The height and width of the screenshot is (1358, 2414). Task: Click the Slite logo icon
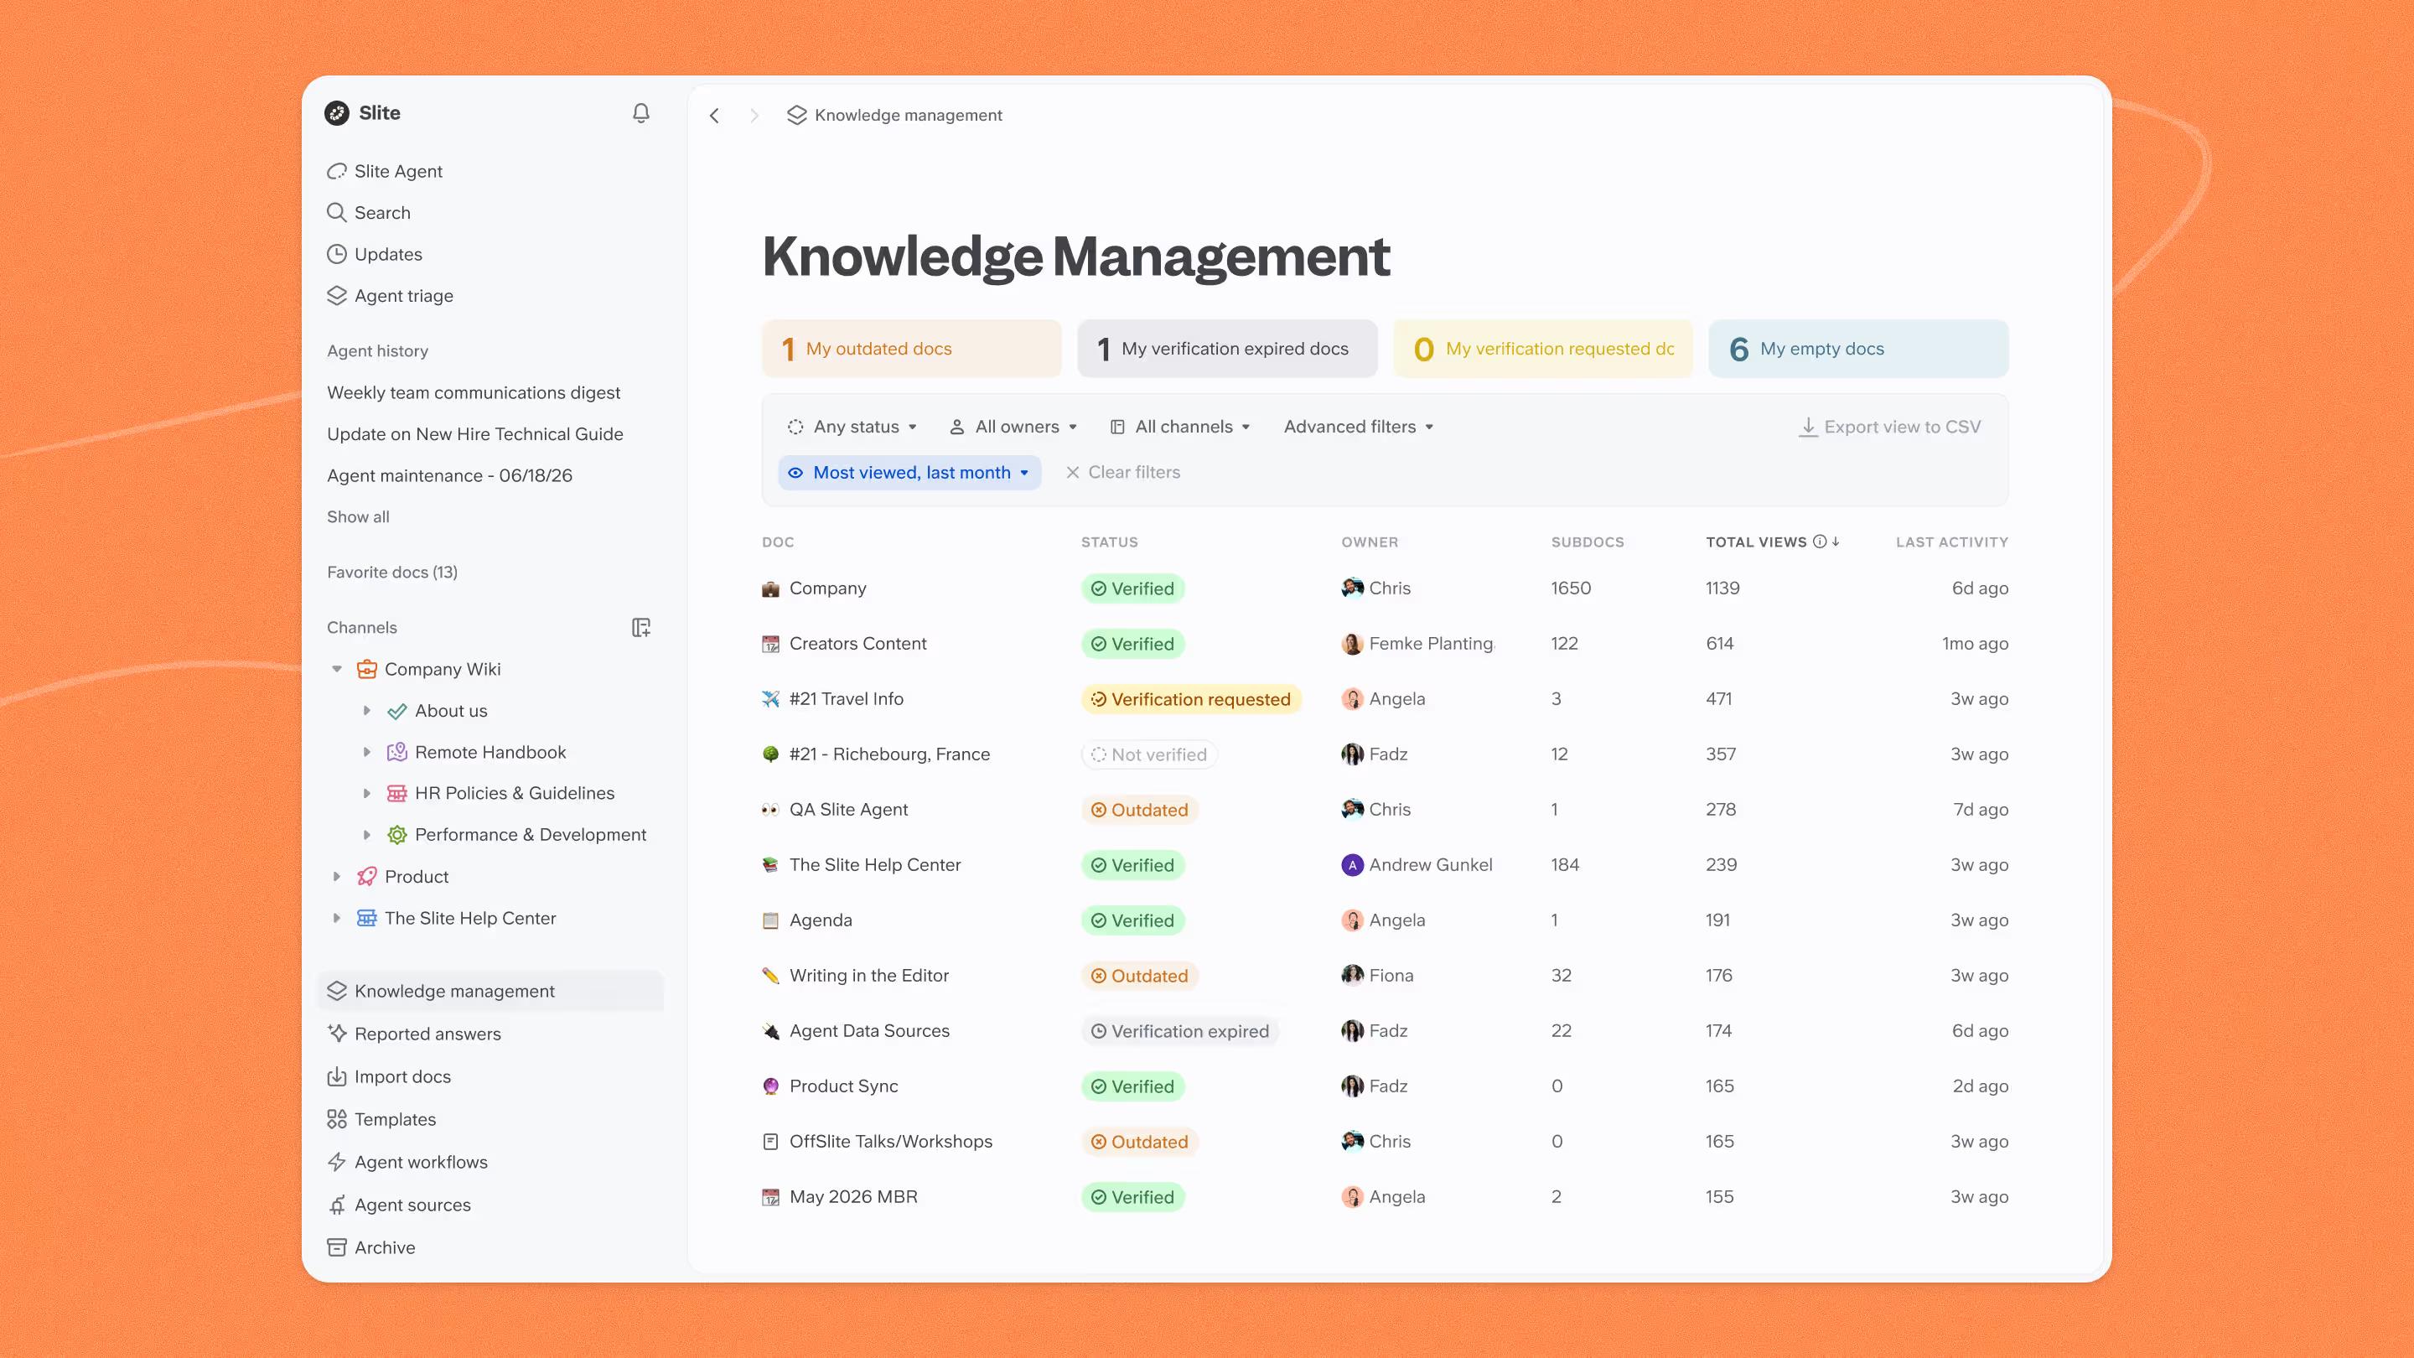tap(336, 113)
